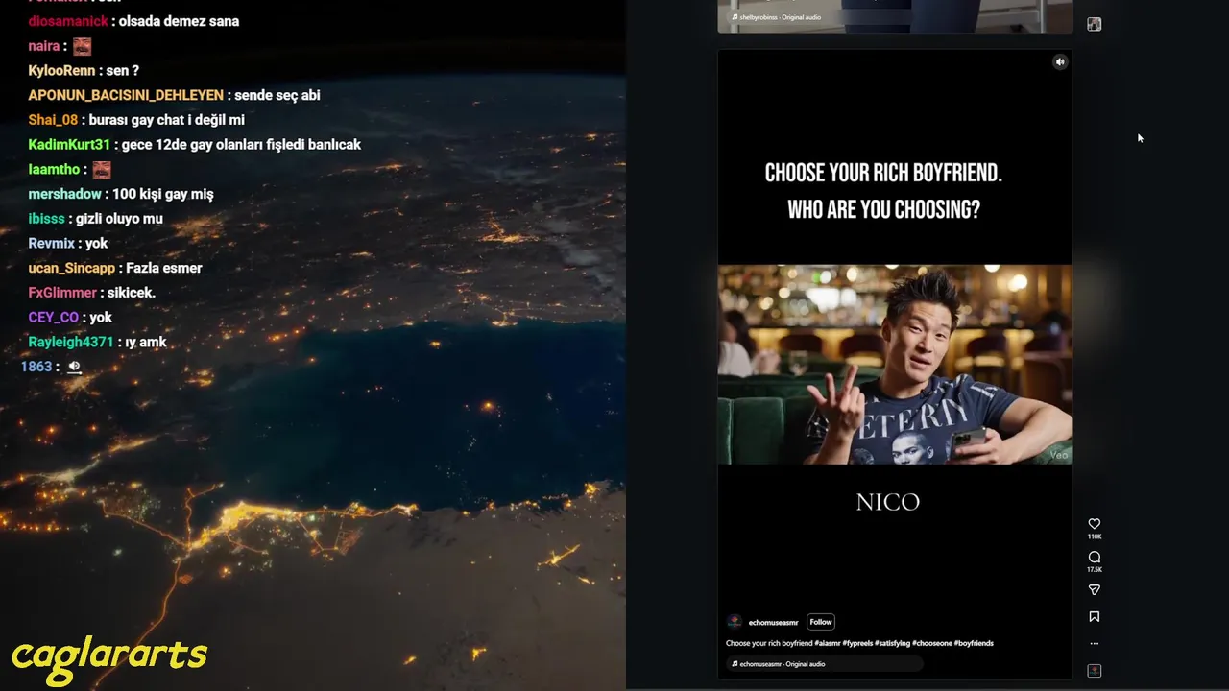Image resolution: width=1229 pixels, height=691 pixels.
Task: Select chat username Revmix
Action: click(51, 244)
